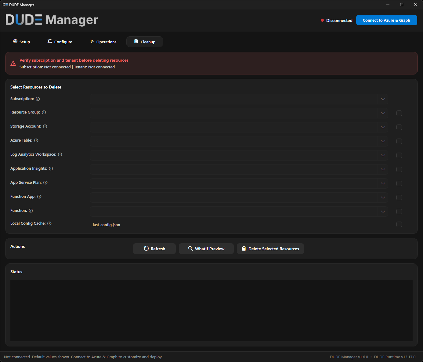The width and height of the screenshot is (423, 362).
Task: Click the DUDE Manager logo
Action: click(52, 20)
